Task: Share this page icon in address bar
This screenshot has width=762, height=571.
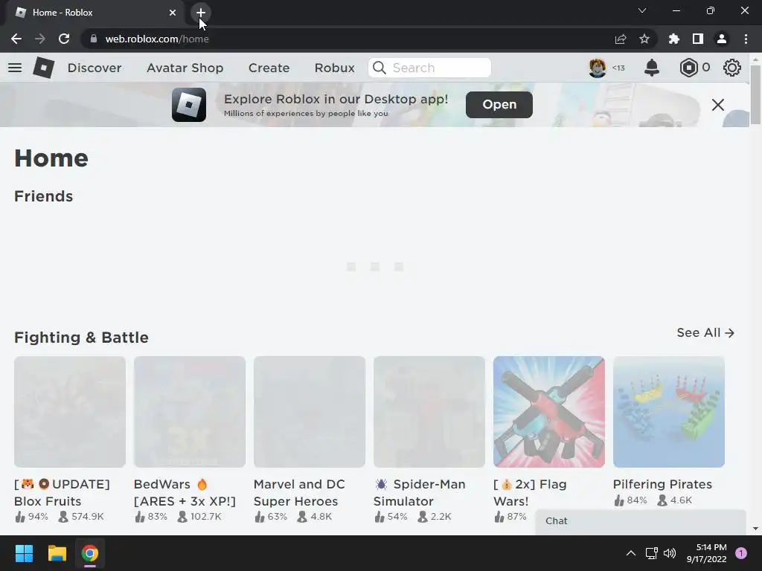Action: coord(621,39)
